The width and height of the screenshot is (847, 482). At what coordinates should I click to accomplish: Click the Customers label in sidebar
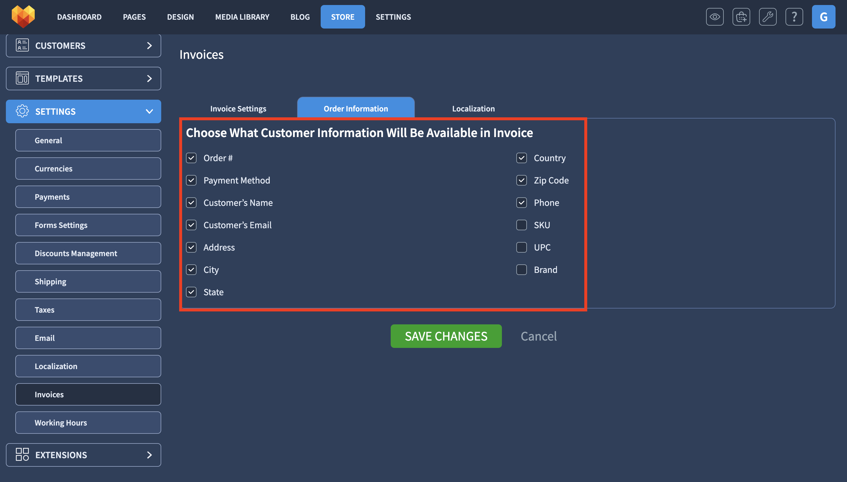click(60, 46)
